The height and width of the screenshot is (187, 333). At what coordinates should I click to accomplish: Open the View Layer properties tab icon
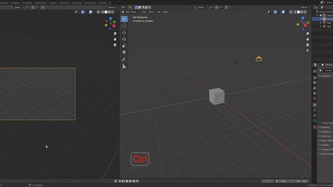314,88
